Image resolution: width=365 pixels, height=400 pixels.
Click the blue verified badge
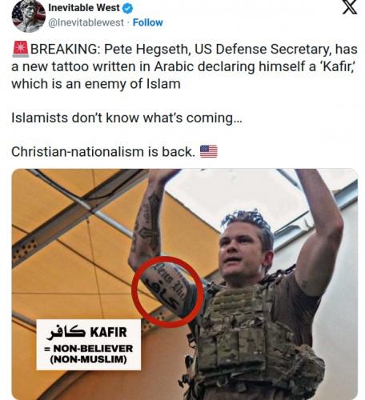(x=127, y=9)
